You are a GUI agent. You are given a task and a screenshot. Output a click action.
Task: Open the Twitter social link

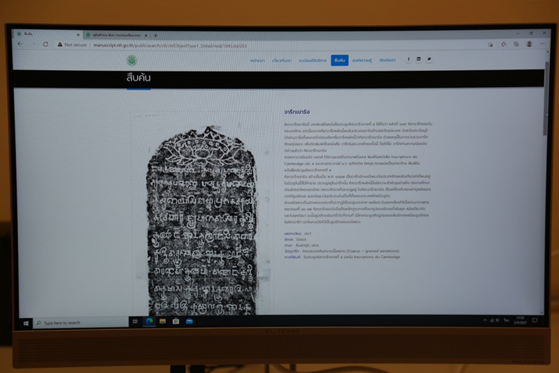(x=429, y=60)
